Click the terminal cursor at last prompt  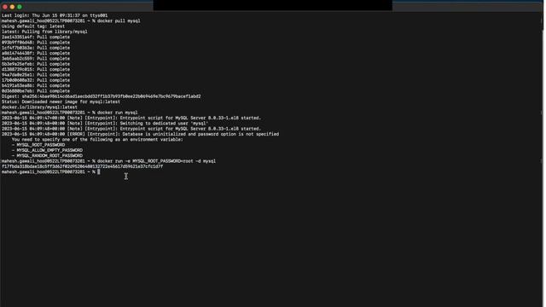pyautogui.click(x=99, y=172)
